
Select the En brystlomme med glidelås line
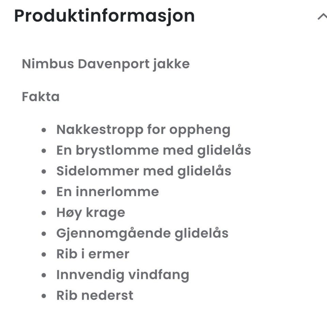(154, 150)
